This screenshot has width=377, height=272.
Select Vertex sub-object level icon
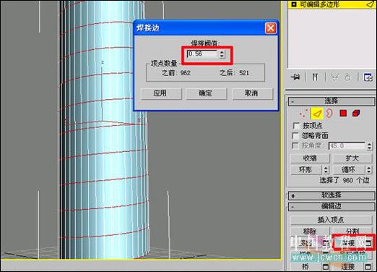[304, 113]
